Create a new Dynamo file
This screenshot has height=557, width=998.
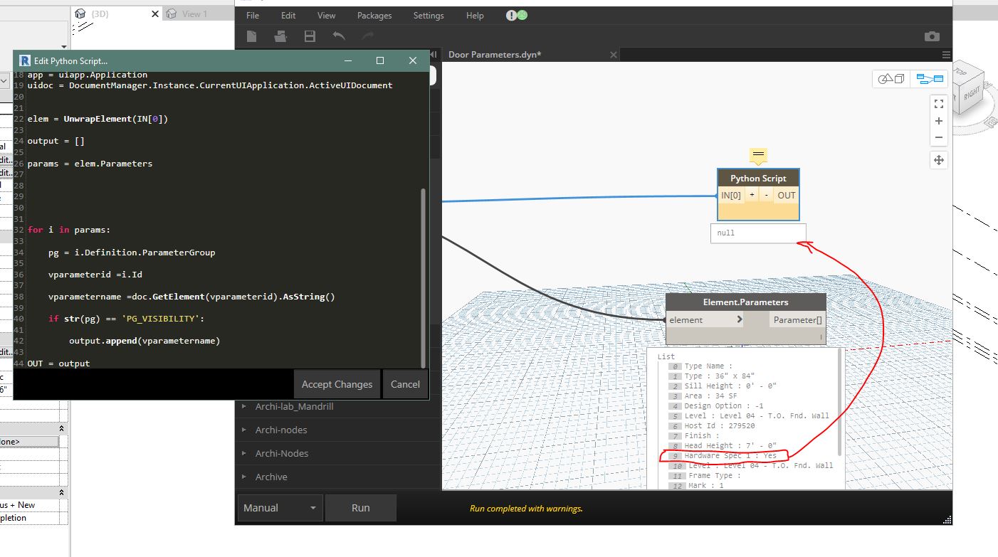tap(252, 36)
